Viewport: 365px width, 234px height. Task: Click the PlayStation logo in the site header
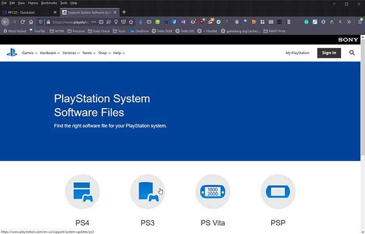point(12,53)
